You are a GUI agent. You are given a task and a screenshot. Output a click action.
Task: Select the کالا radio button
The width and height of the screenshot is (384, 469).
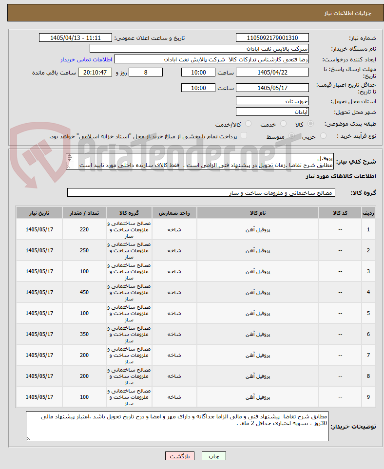coord(311,124)
